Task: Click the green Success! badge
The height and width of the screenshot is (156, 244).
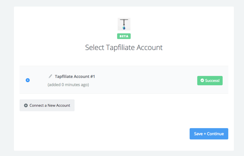Action: [x=210, y=80]
